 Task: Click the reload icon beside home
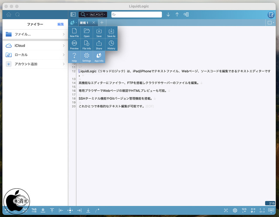tap(17, 14)
